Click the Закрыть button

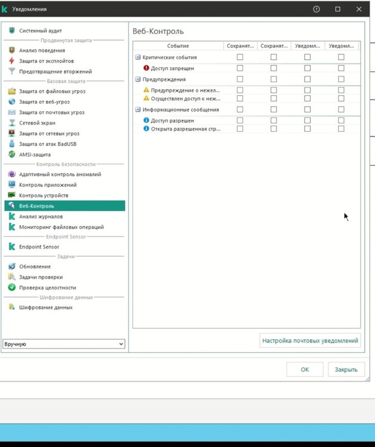pyautogui.click(x=346, y=370)
